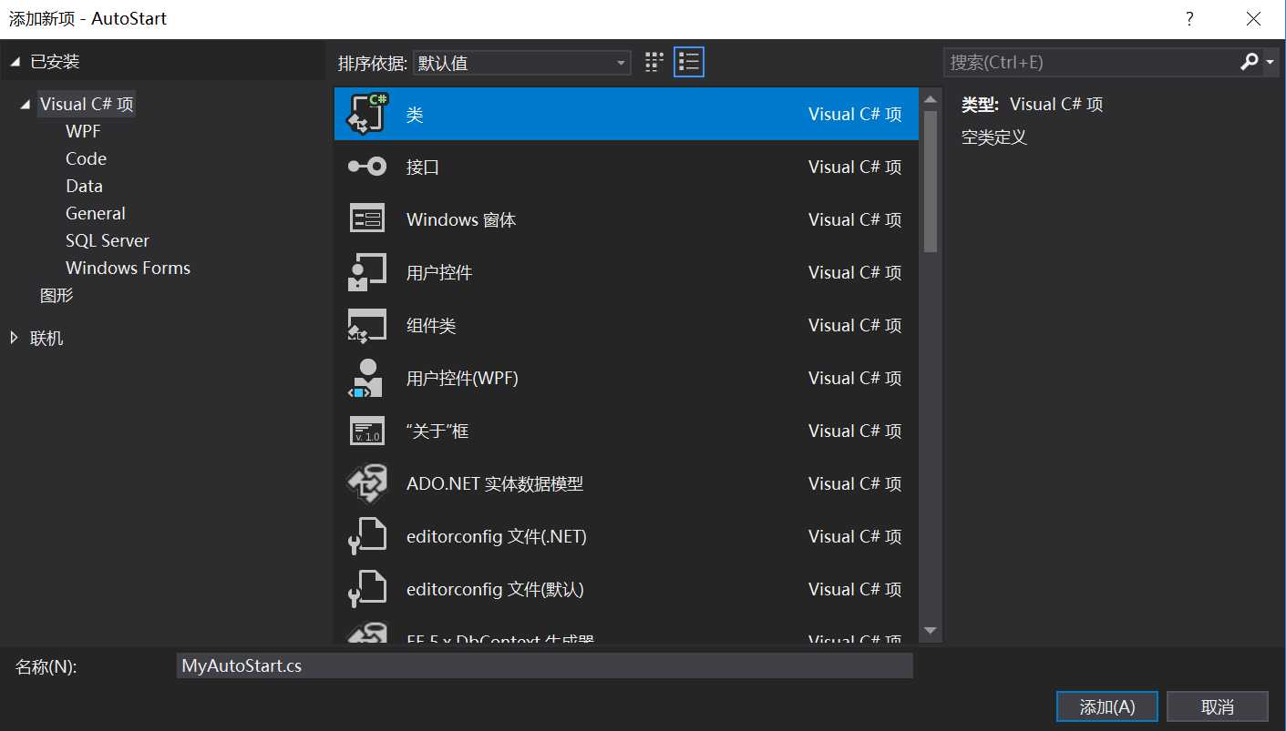The width and height of the screenshot is (1286, 731).
Task: Click the editorconfig 文件(.NET) icon
Action: coord(367,536)
